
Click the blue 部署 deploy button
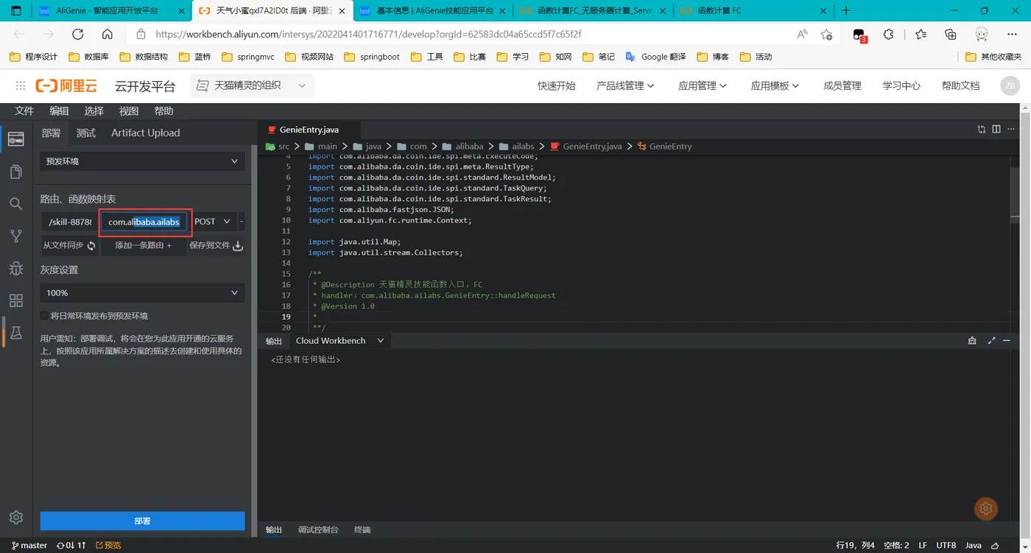142,521
